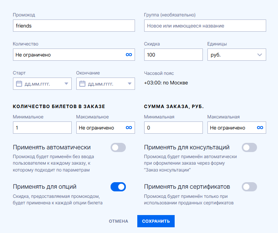Click the +03:00: по Москве timezone text
Viewport: 278px width, 233px height.
(166, 83)
